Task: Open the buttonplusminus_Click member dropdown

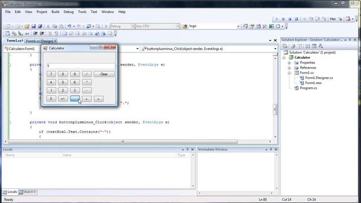Action: tap(275, 49)
